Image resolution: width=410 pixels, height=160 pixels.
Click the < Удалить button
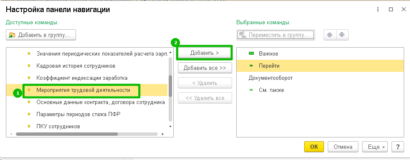coord(205,83)
